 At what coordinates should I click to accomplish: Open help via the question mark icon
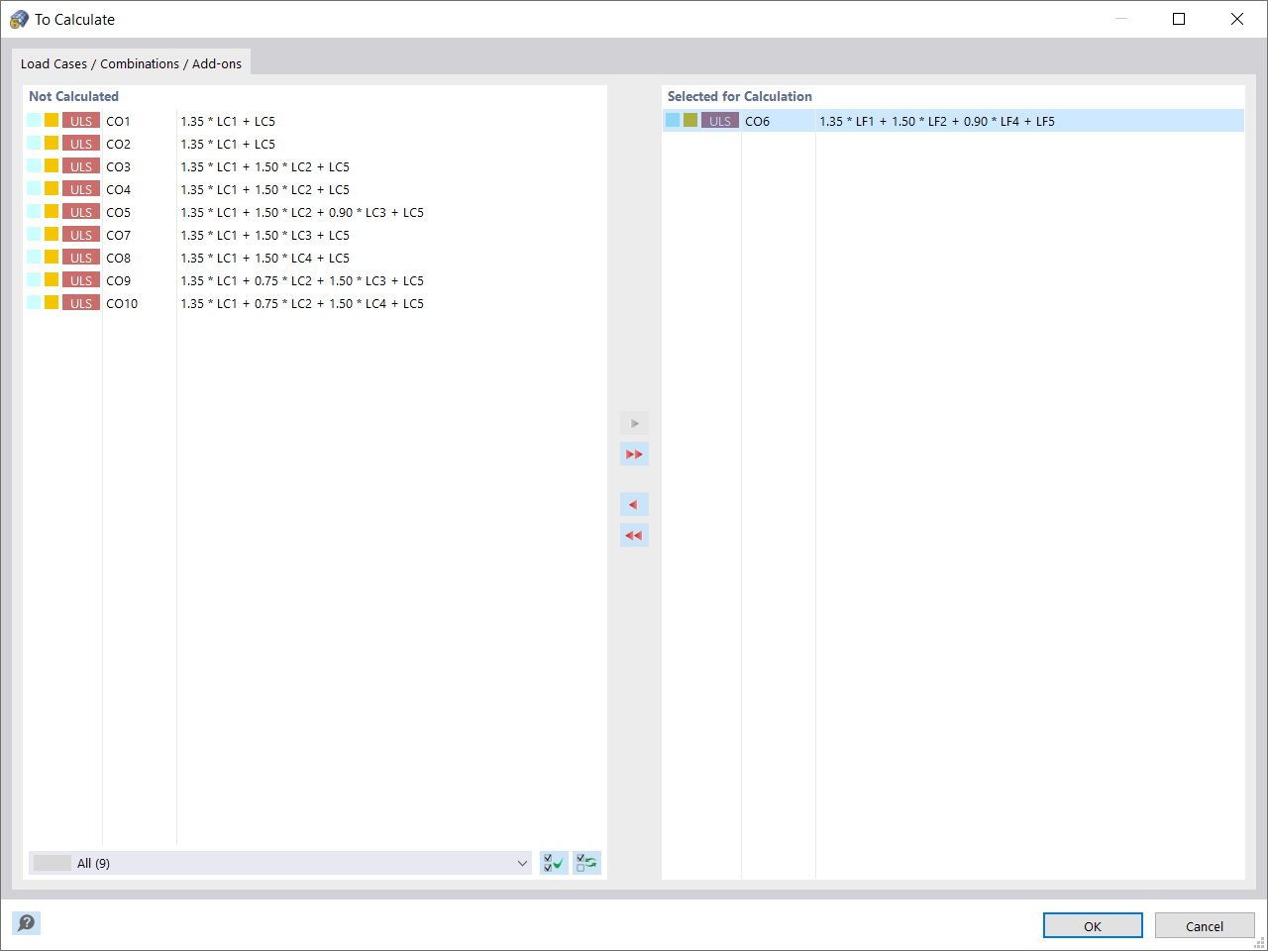26,923
